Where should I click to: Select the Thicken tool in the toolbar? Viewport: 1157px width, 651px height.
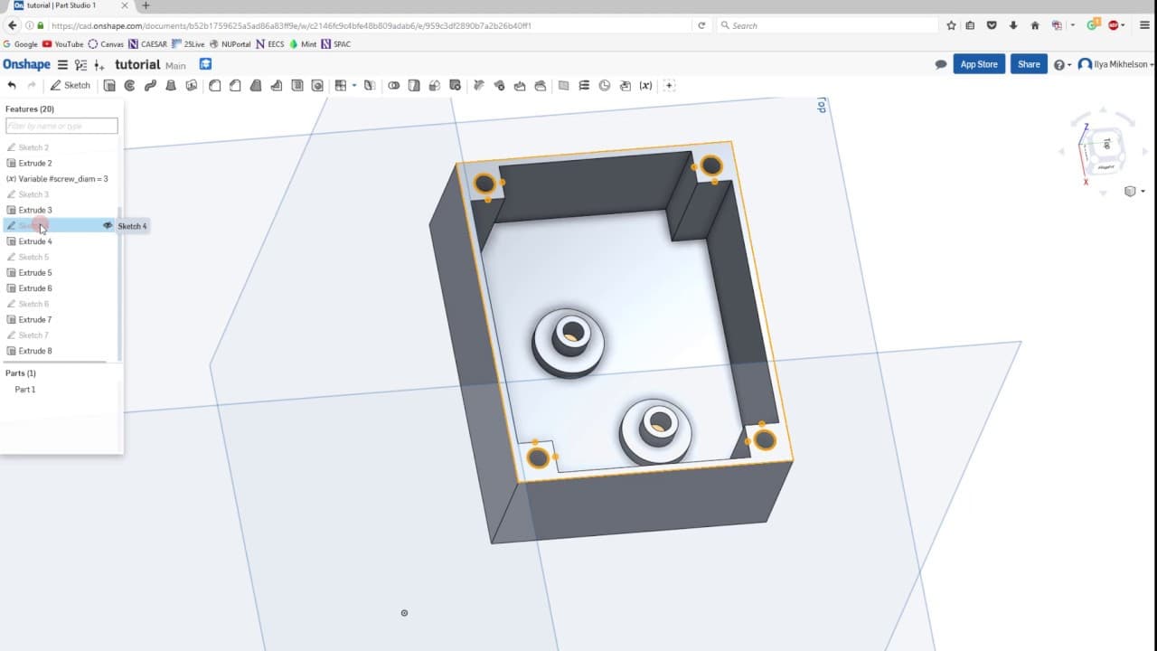click(192, 86)
